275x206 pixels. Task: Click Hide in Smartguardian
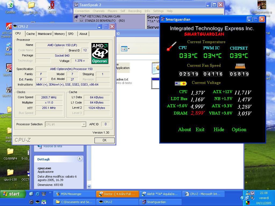[x=219, y=130]
